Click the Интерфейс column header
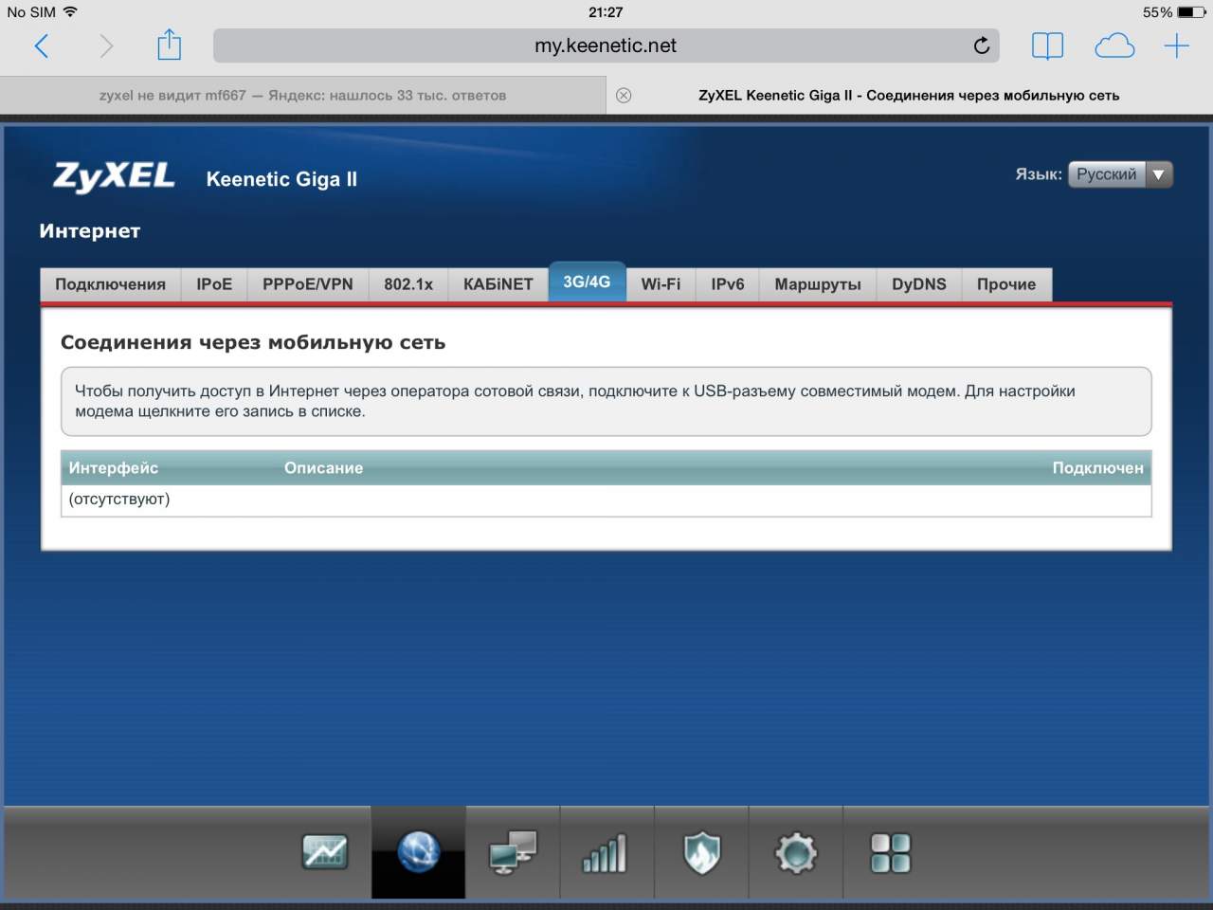The height and width of the screenshot is (910, 1213). click(x=114, y=468)
